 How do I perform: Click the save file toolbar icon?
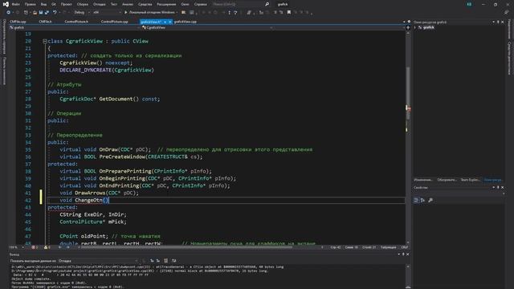click(41, 13)
